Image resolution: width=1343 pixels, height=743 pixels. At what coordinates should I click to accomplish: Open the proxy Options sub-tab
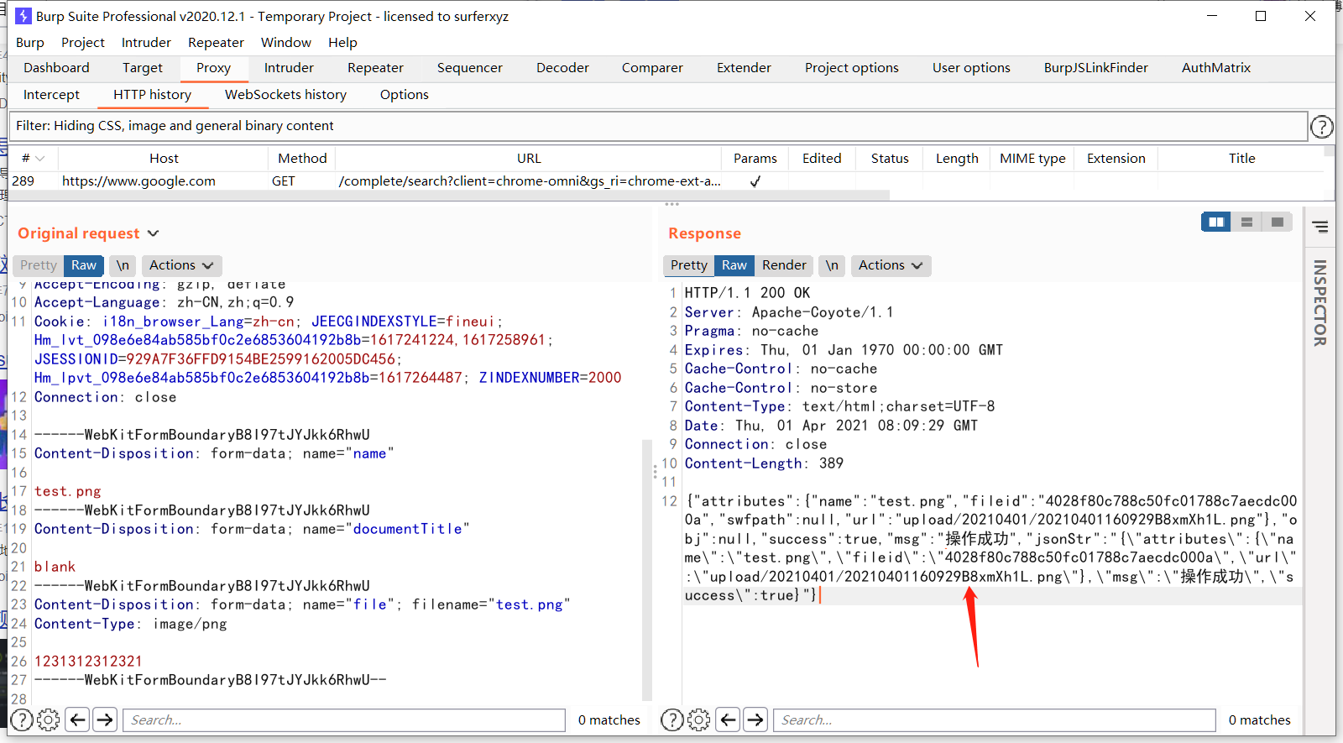click(405, 95)
